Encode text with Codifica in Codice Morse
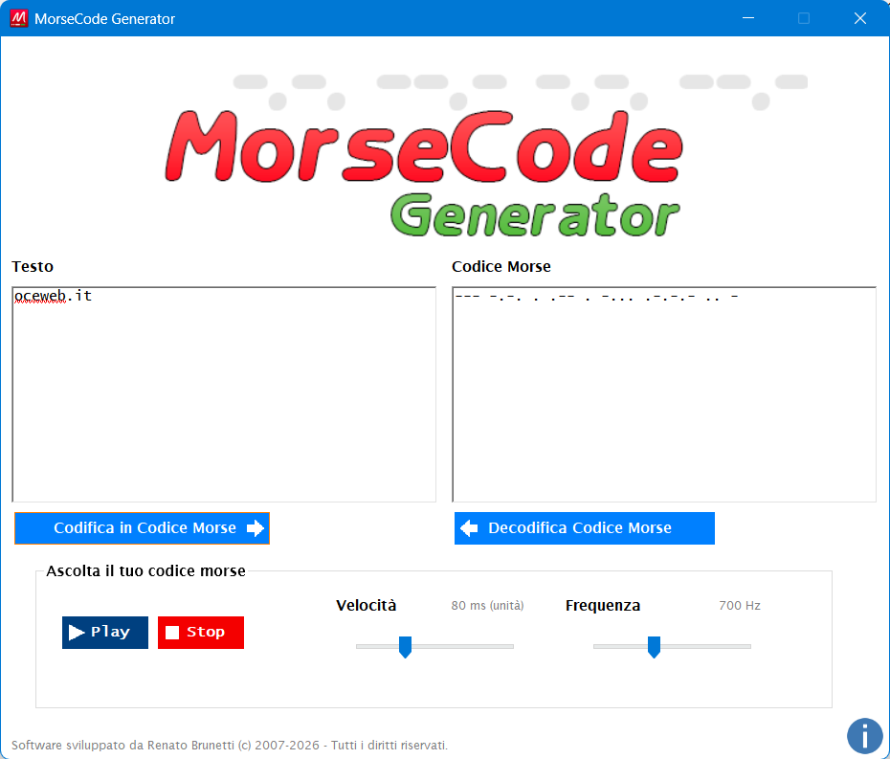The height and width of the screenshot is (759, 890). point(142,528)
